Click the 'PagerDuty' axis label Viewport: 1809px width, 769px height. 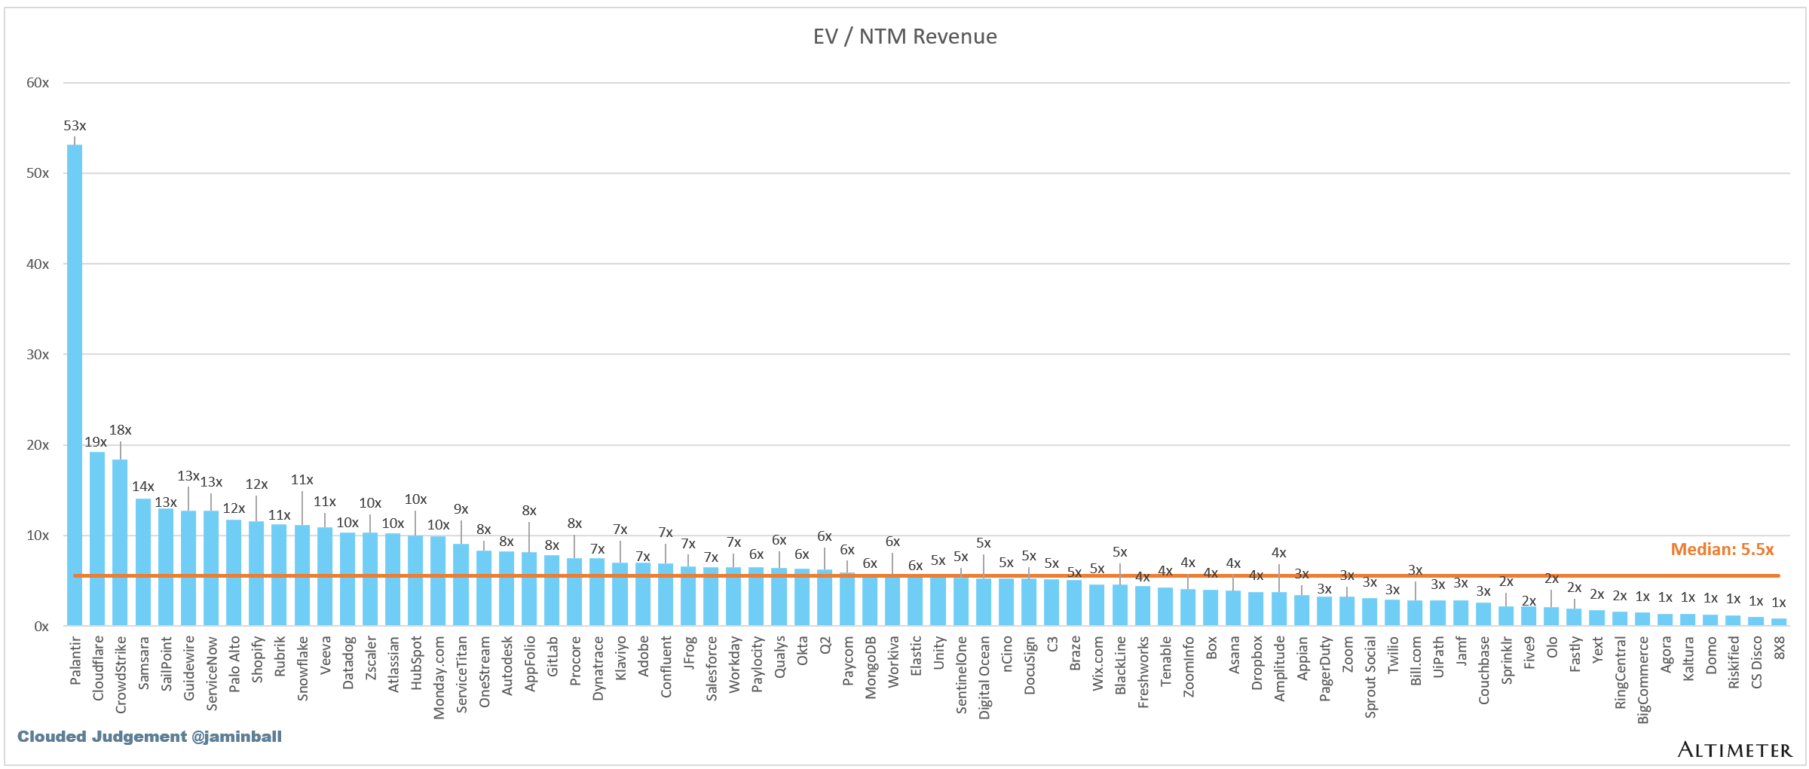(x=1324, y=670)
